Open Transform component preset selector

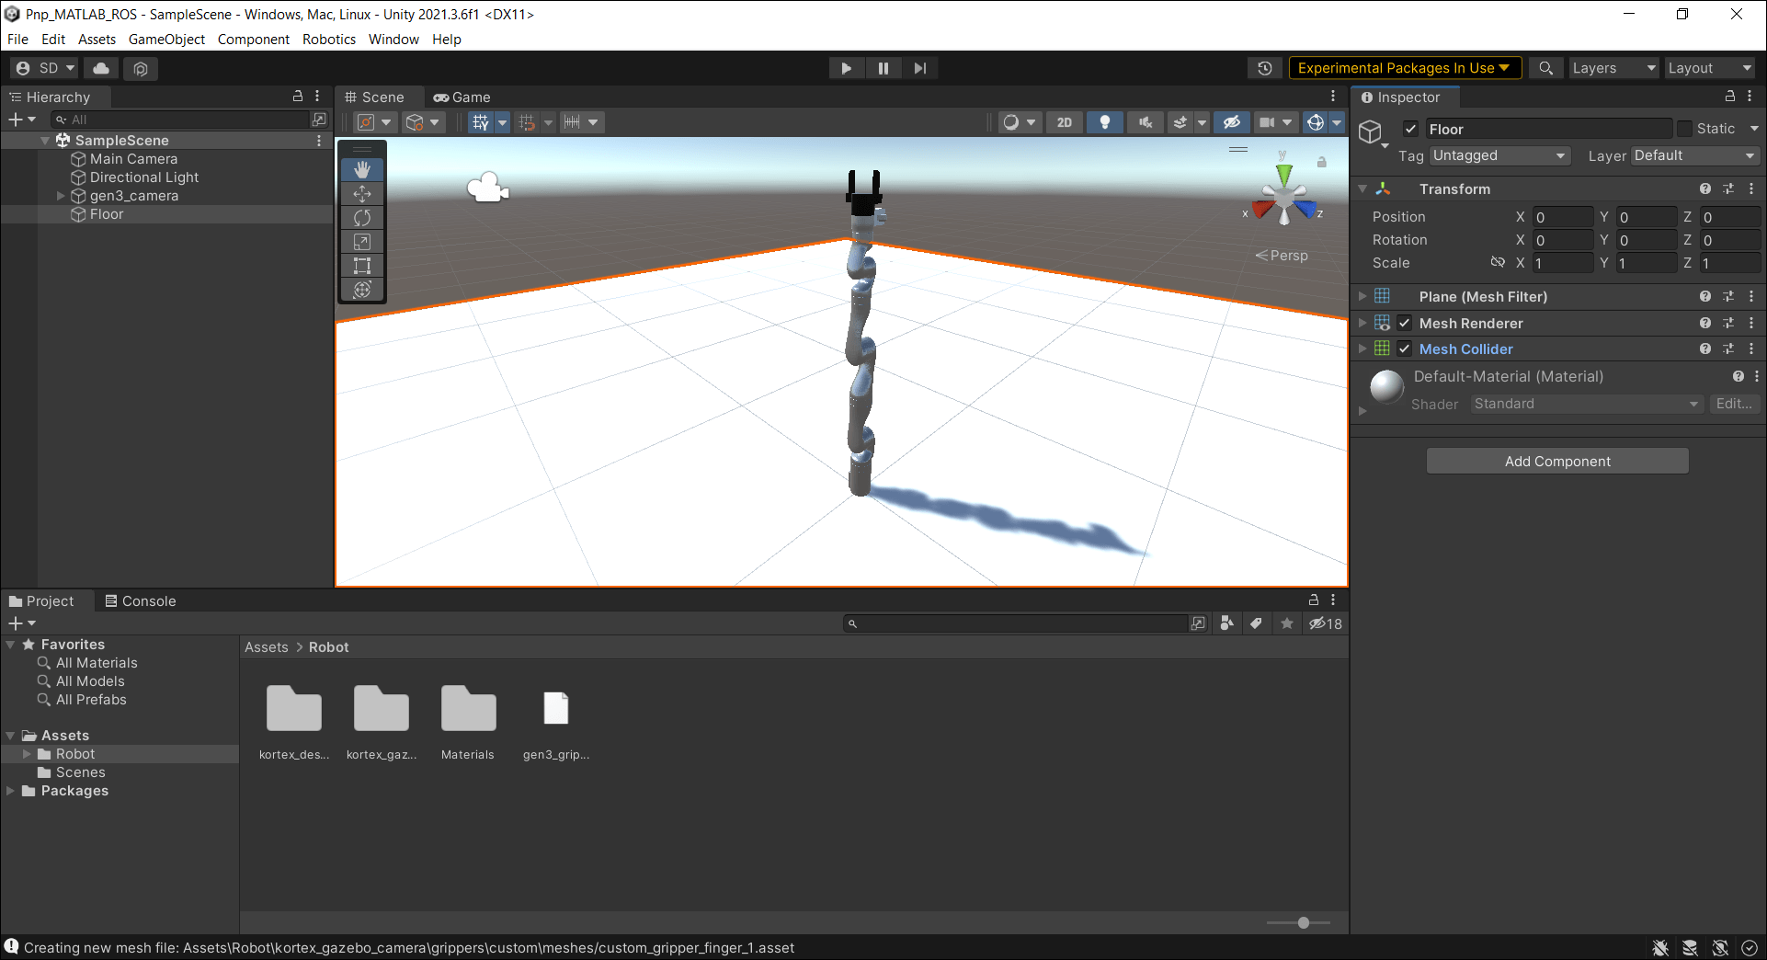click(x=1728, y=189)
